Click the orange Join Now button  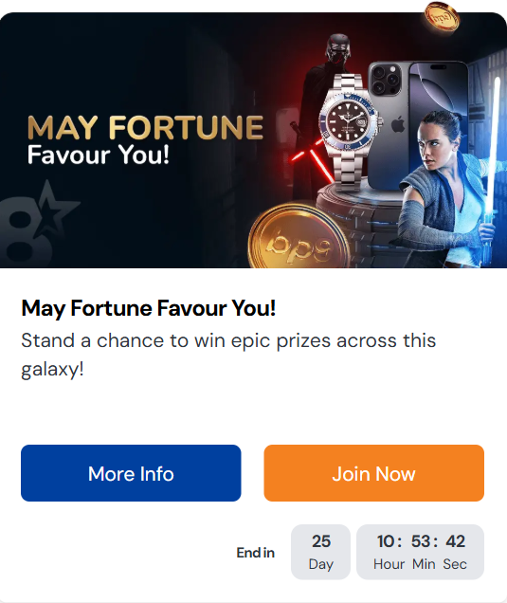[x=373, y=473]
